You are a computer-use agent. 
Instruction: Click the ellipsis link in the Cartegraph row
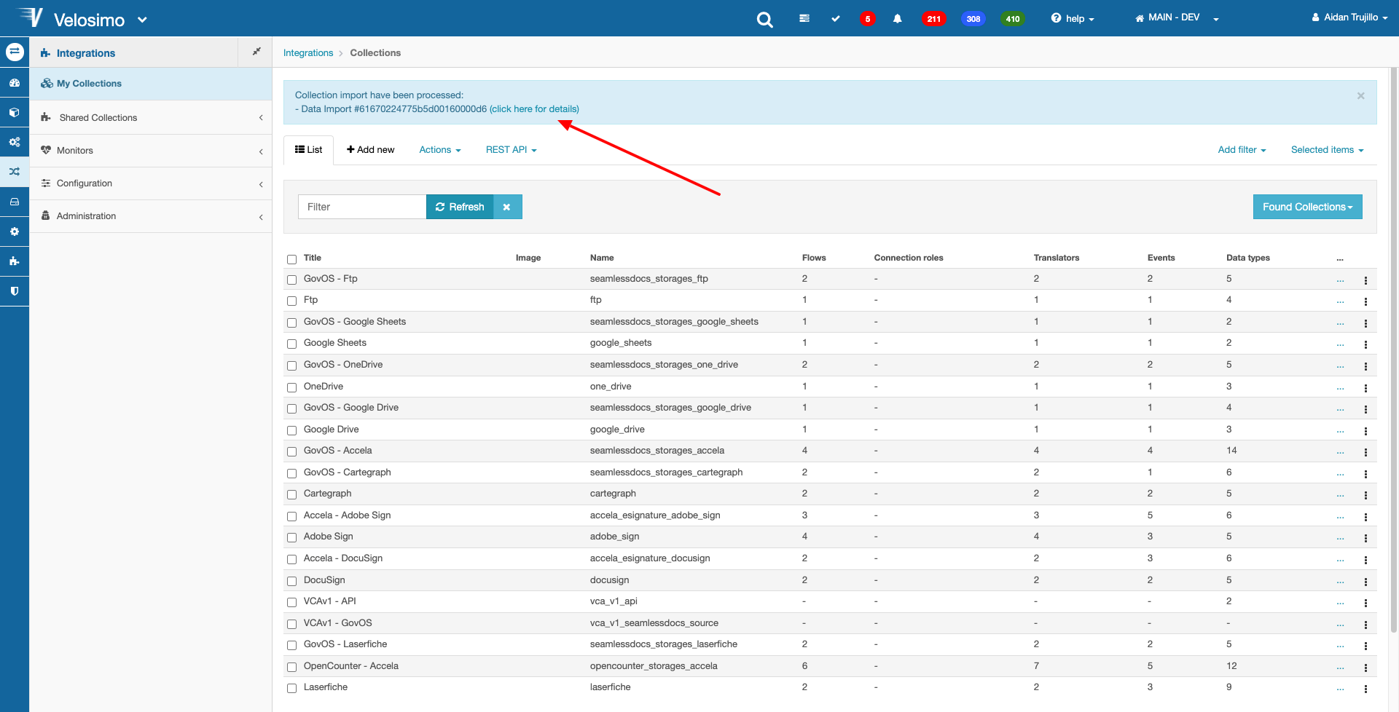(x=1340, y=494)
